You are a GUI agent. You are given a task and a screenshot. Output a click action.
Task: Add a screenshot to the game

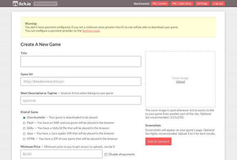click(159, 142)
